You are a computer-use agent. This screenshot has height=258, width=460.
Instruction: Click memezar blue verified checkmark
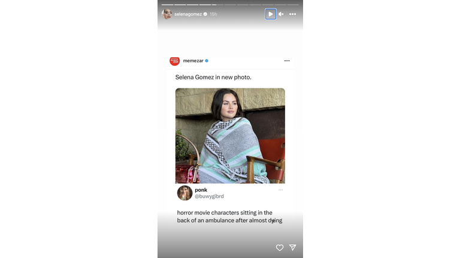click(207, 61)
